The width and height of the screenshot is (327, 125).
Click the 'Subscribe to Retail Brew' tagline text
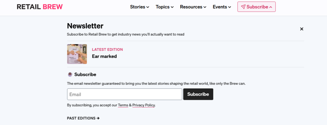[125, 34]
